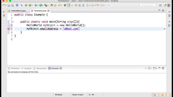Click the New file wizard icon
The image size is (173, 97).
(4, 5)
